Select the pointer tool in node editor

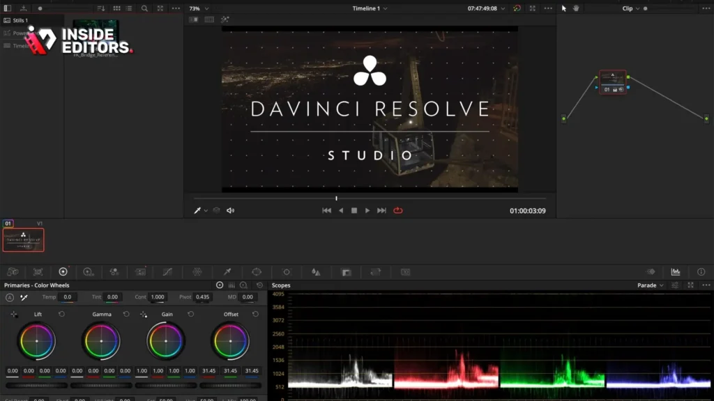[563, 8]
